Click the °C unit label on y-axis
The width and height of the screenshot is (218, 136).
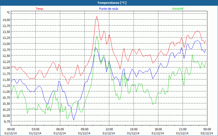(8, 13)
